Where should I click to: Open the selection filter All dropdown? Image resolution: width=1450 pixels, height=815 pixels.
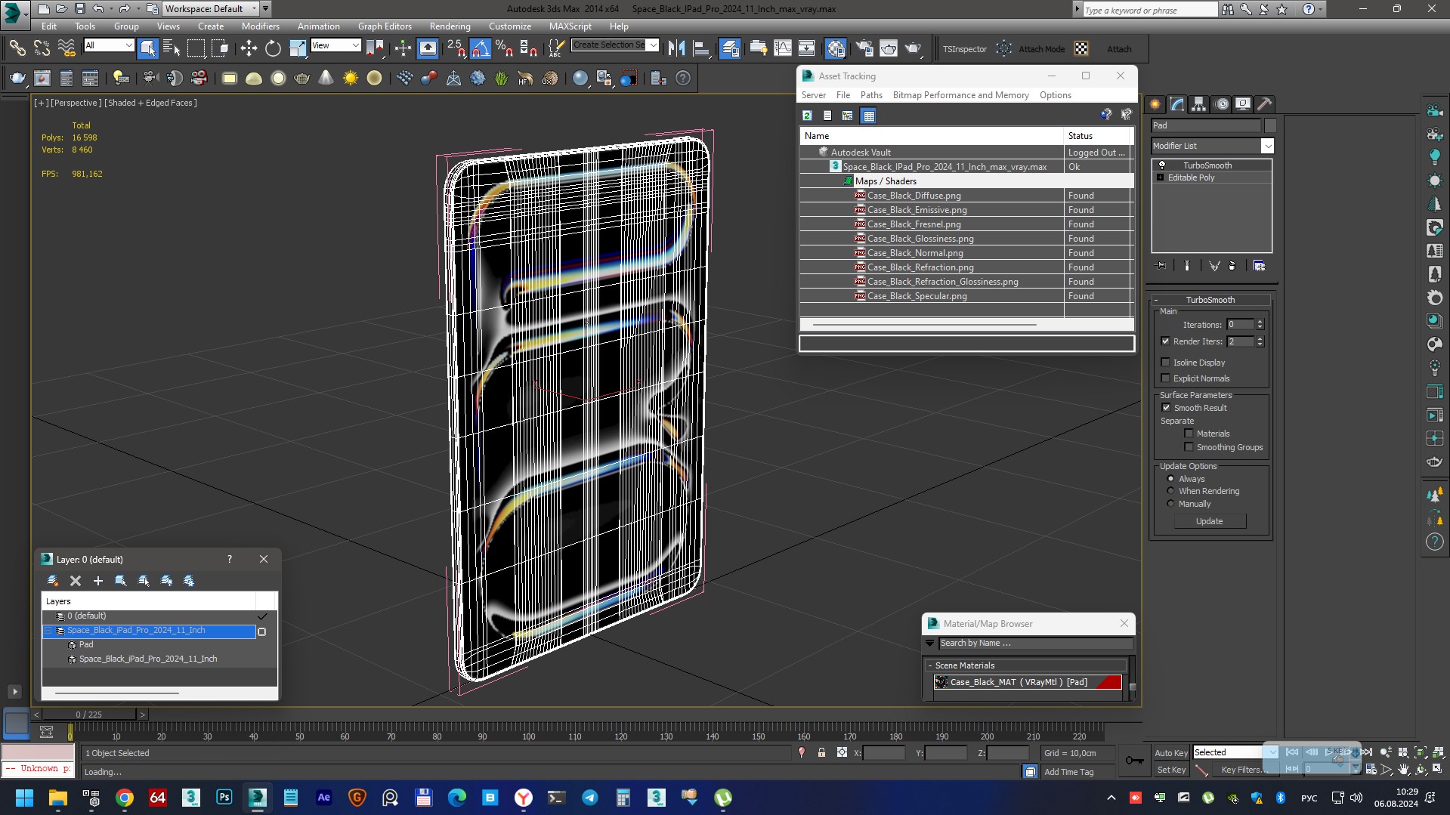tap(109, 45)
